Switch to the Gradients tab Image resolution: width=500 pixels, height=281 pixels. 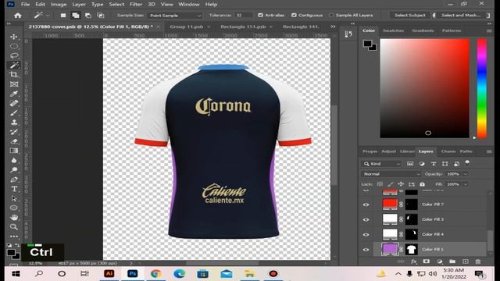click(x=423, y=30)
